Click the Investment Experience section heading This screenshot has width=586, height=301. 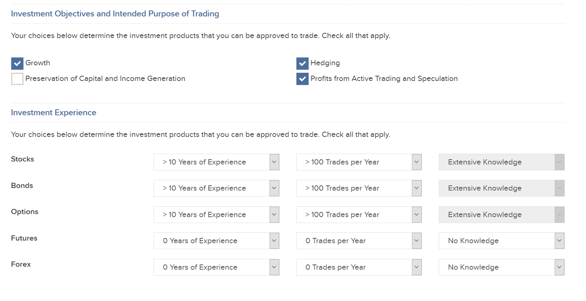coord(54,113)
